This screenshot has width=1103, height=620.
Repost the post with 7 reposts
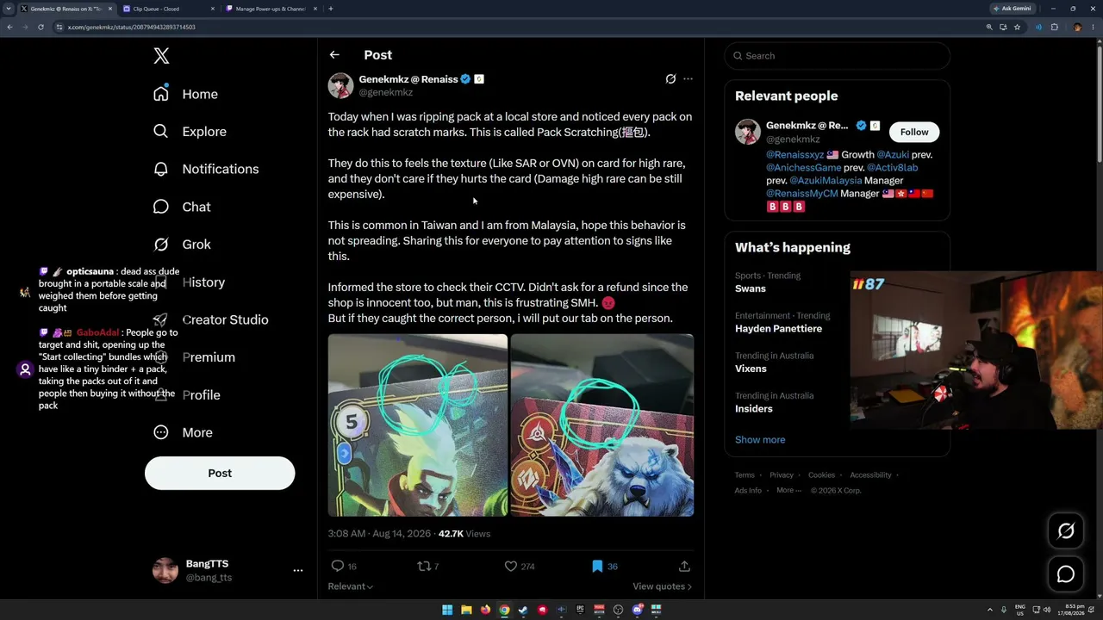(428, 566)
